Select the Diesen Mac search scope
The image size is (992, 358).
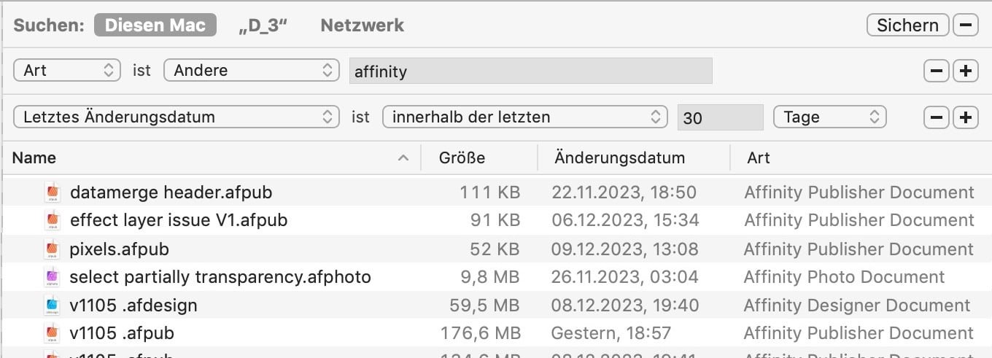point(155,26)
